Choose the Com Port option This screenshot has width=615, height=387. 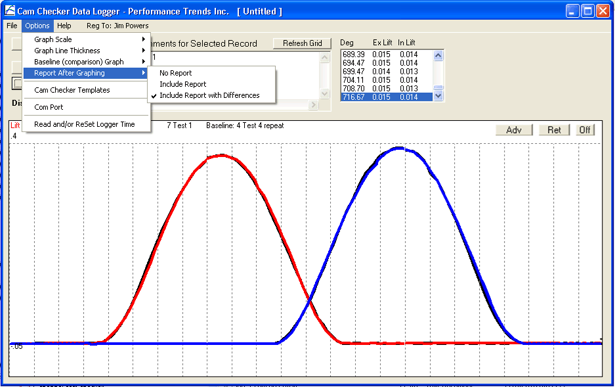[85, 107]
